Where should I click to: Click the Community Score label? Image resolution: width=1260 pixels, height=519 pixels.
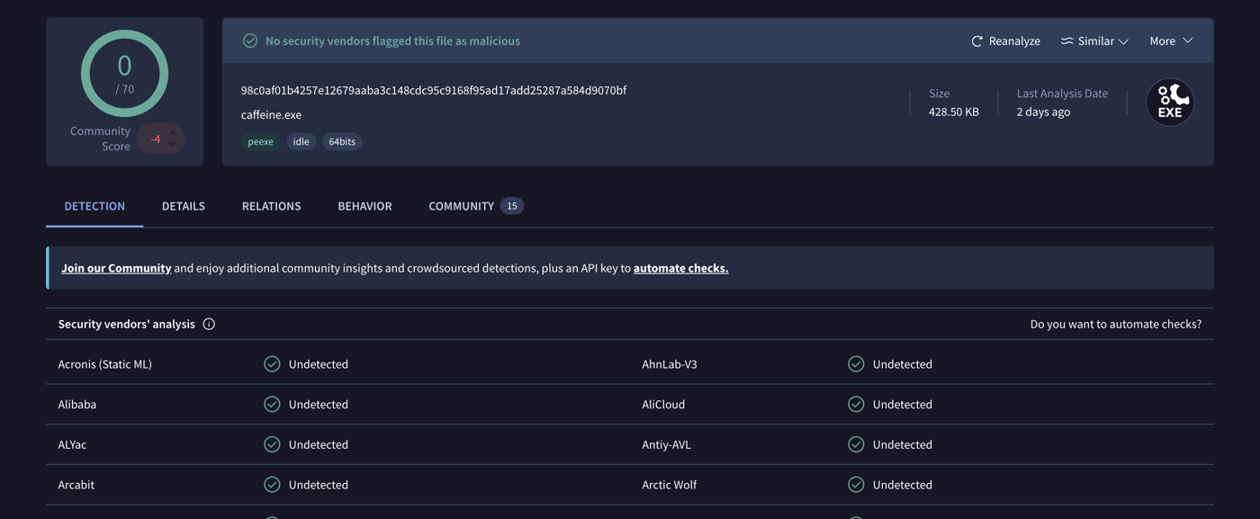[x=100, y=139]
